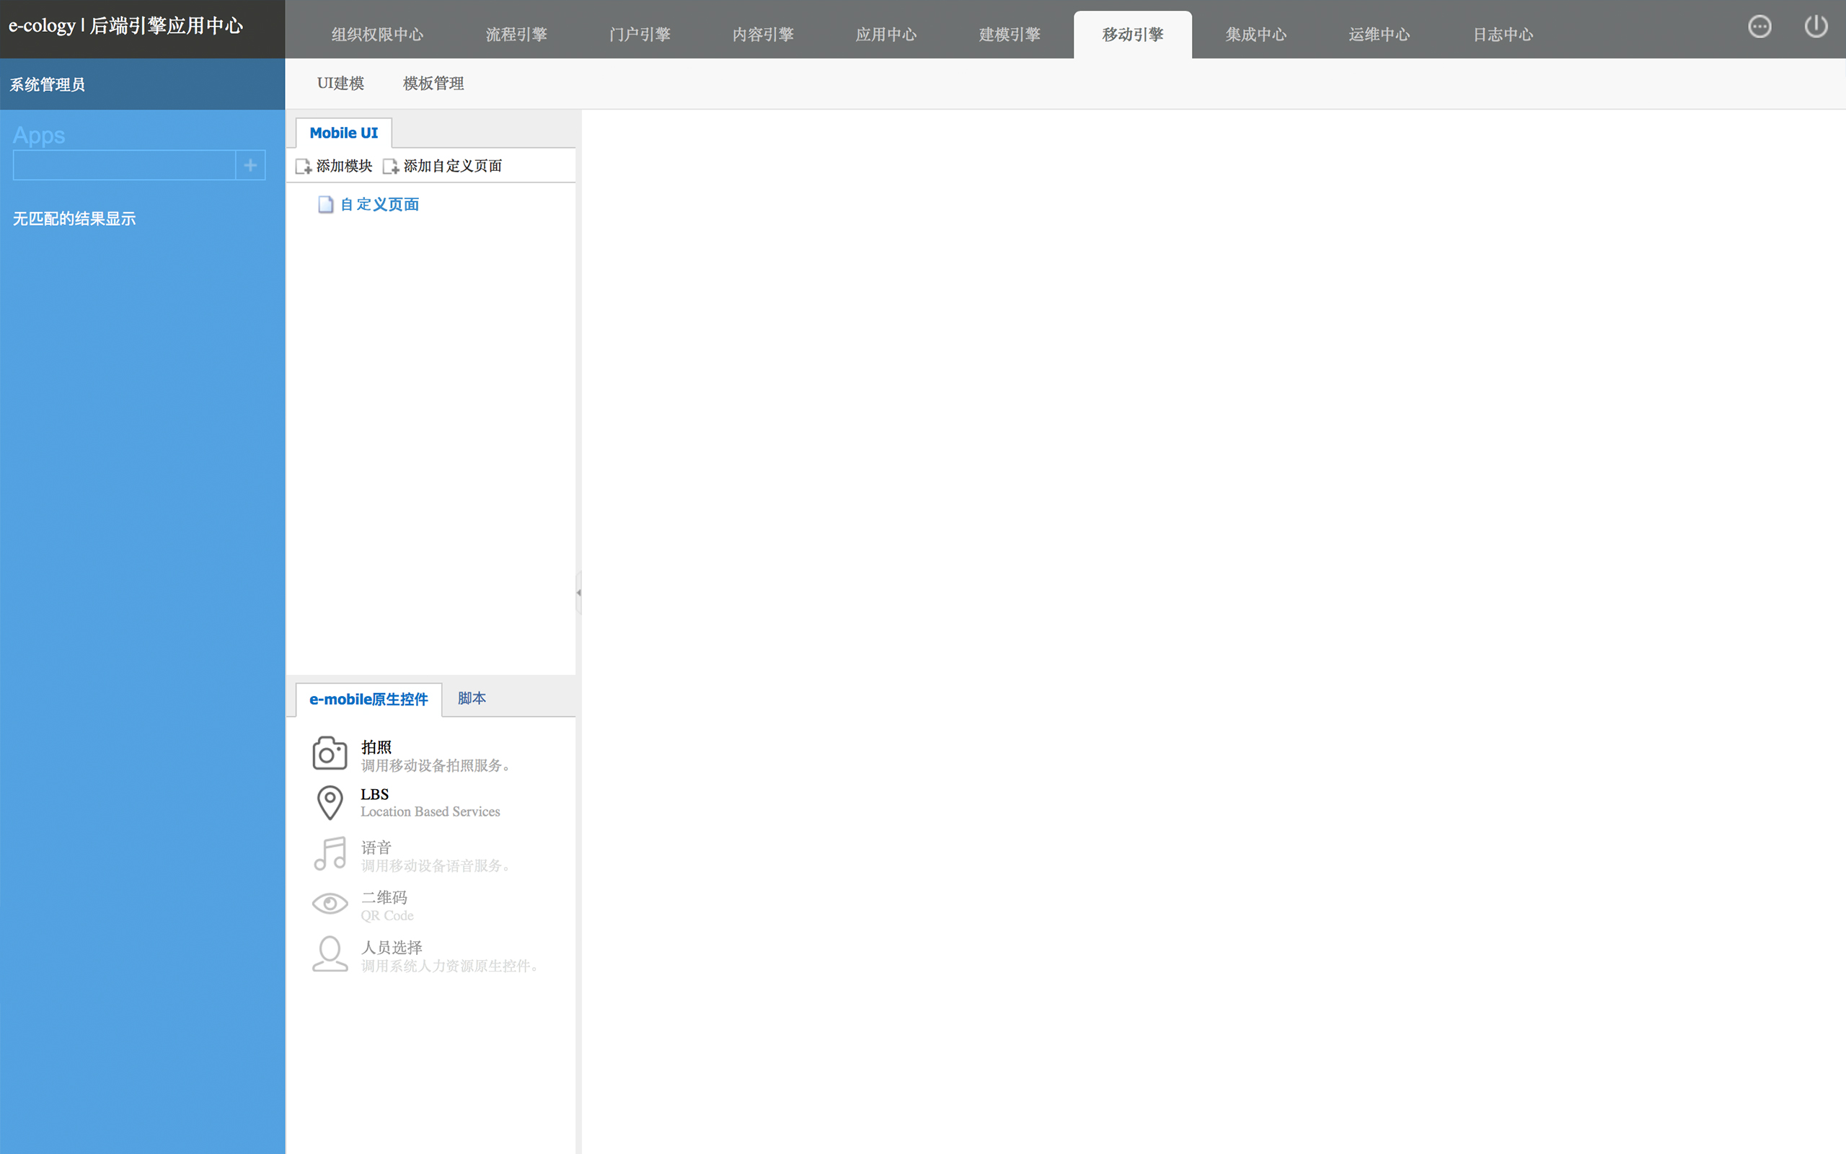The height and width of the screenshot is (1154, 1846).
Task: Open the 组织权限中心 tab
Action: pos(377,35)
